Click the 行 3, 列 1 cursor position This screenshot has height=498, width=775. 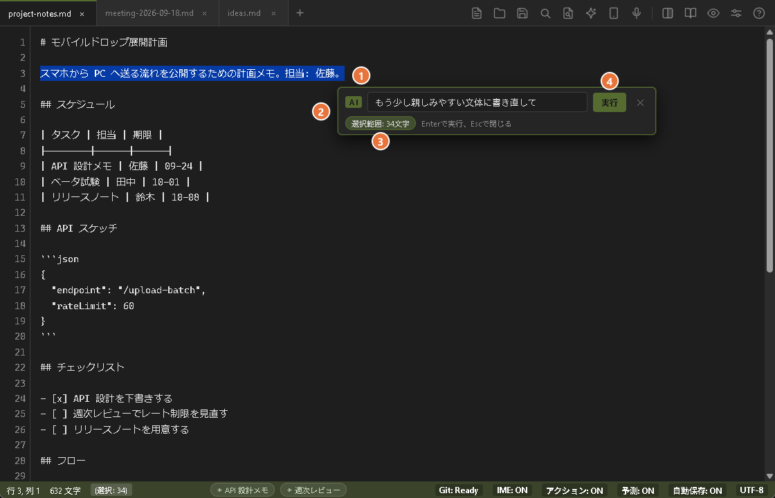[24, 490]
